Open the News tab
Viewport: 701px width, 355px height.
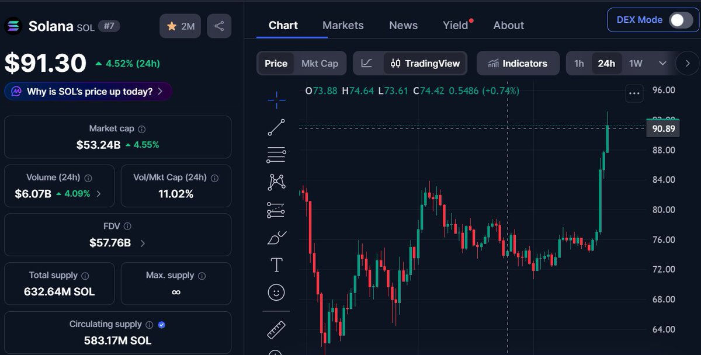(x=403, y=25)
